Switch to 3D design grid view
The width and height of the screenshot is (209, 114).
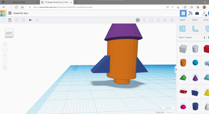183,13
